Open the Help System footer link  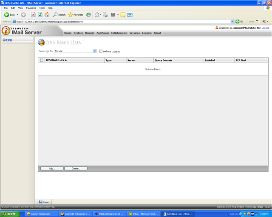[x=238, y=207]
